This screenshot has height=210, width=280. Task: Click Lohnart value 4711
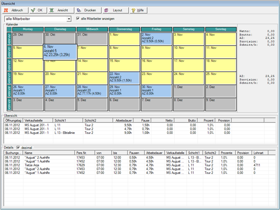(x=256, y=165)
